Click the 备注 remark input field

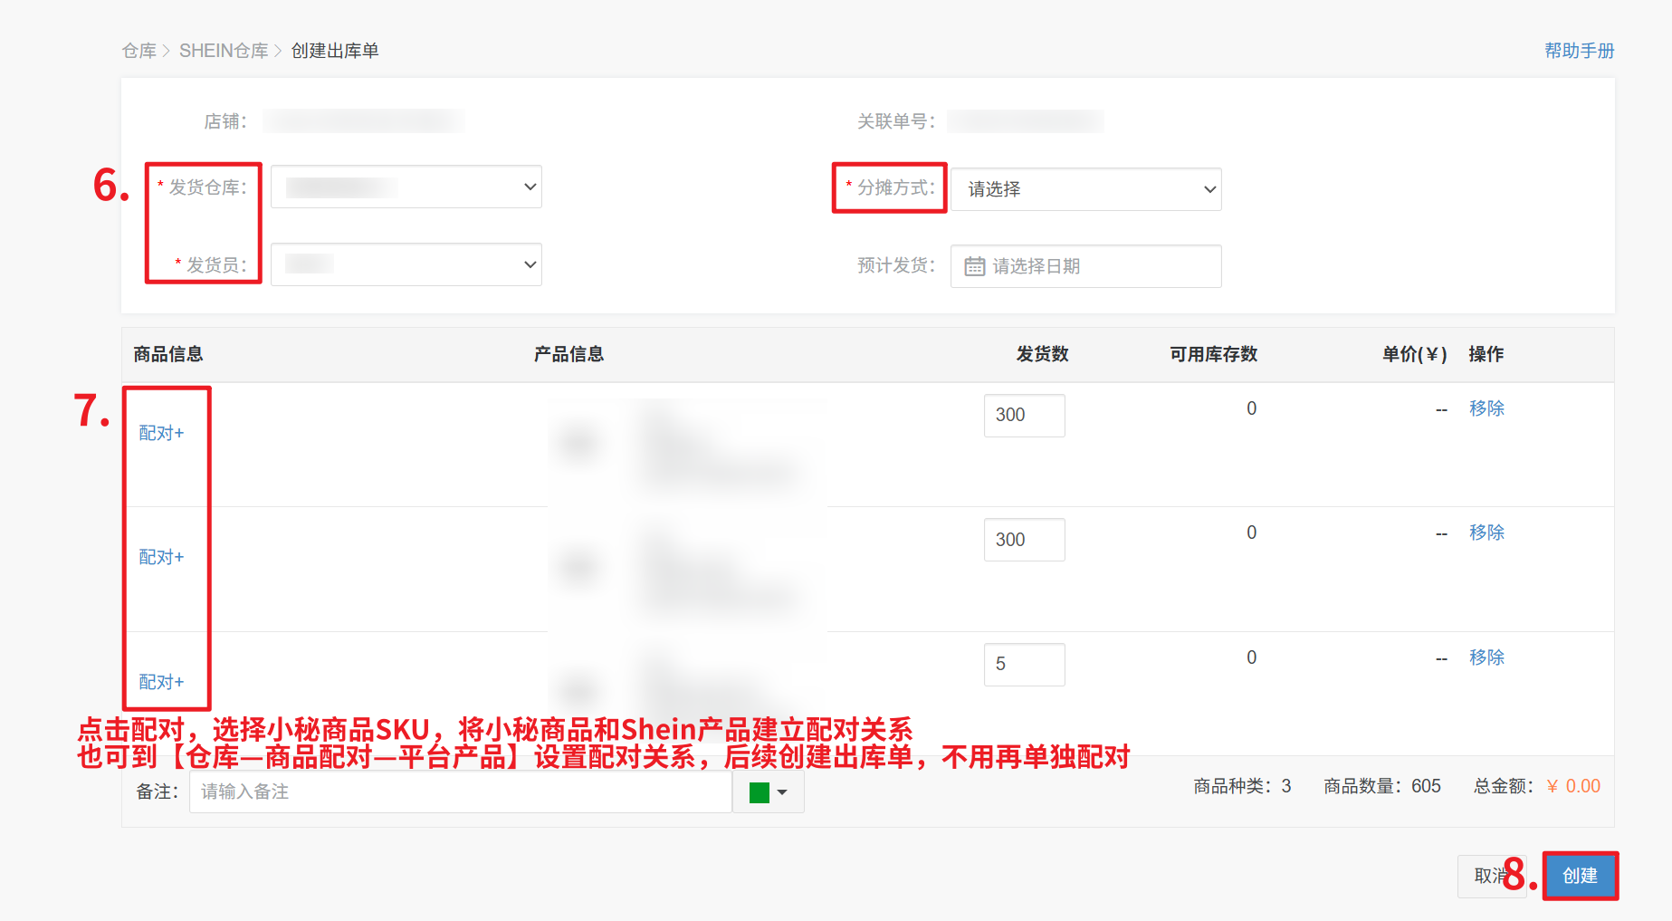coord(460,791)
